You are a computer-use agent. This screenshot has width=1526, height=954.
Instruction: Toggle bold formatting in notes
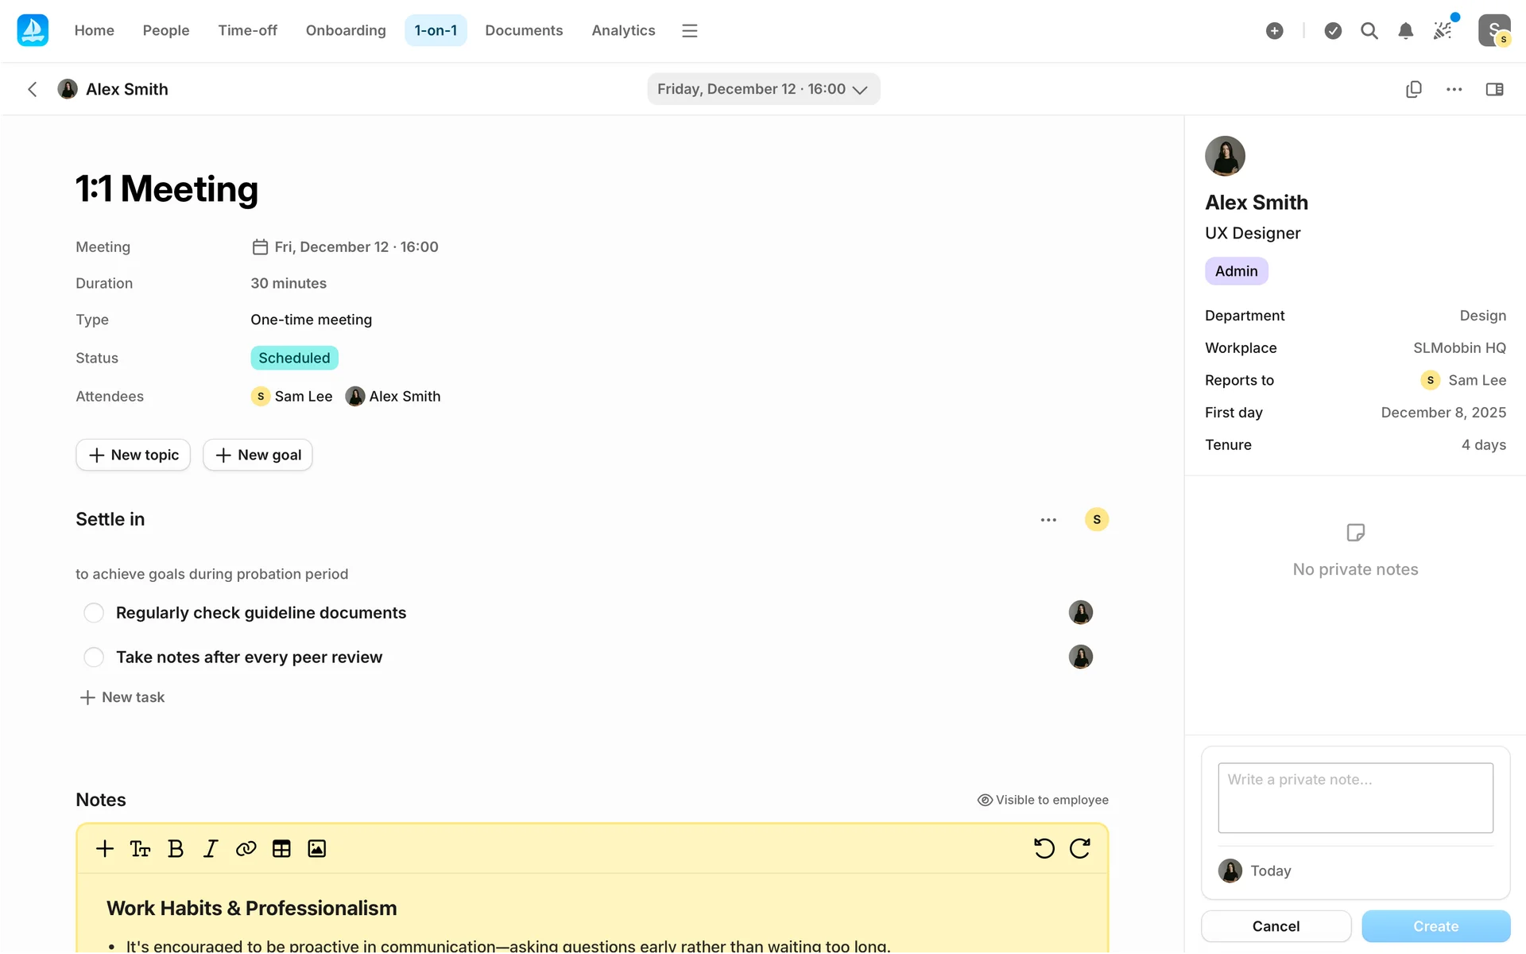176,848
